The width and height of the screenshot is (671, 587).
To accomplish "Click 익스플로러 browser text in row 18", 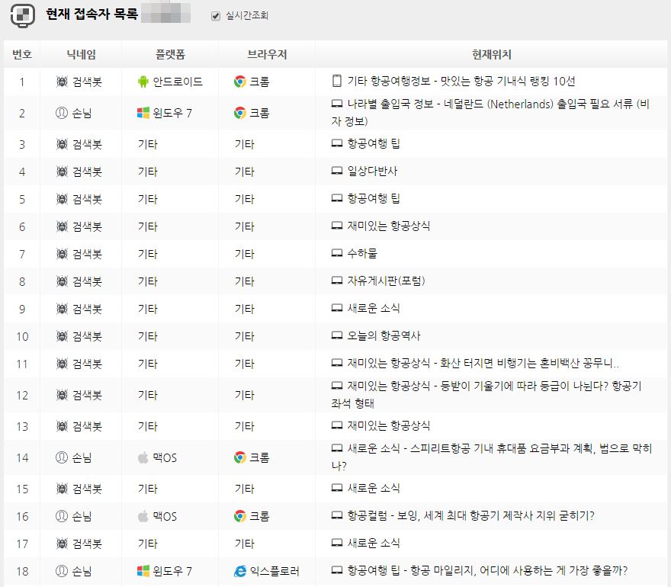I will 274,571.
